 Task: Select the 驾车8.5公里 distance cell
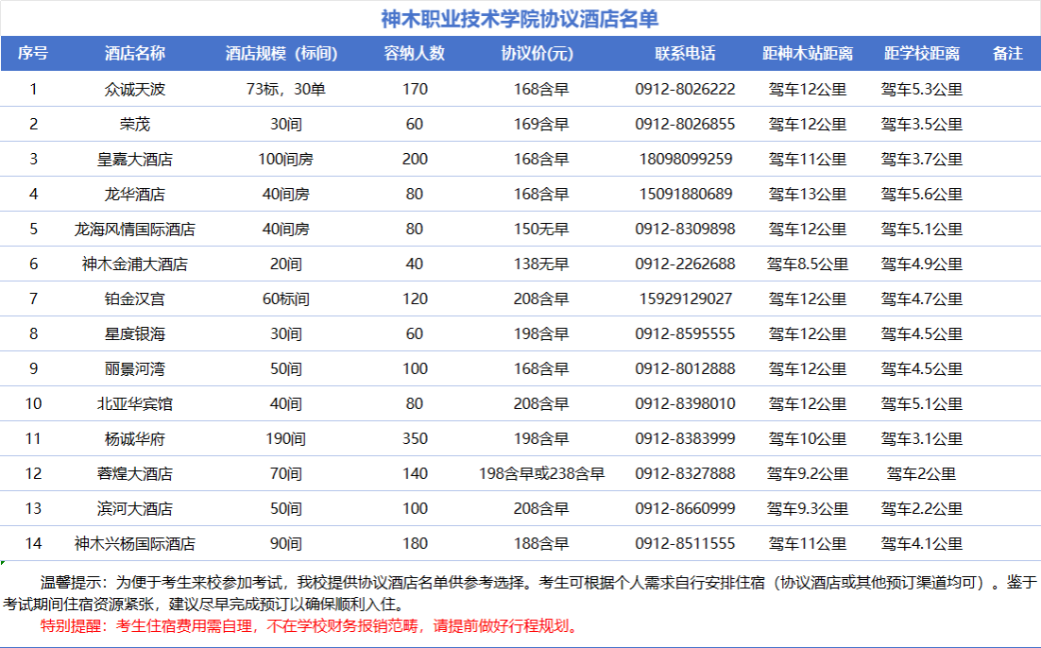[807, 264]
